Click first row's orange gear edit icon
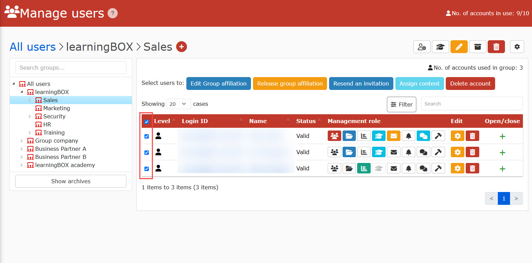This screenshot has width=532, height=263. [x=457, y=136]
